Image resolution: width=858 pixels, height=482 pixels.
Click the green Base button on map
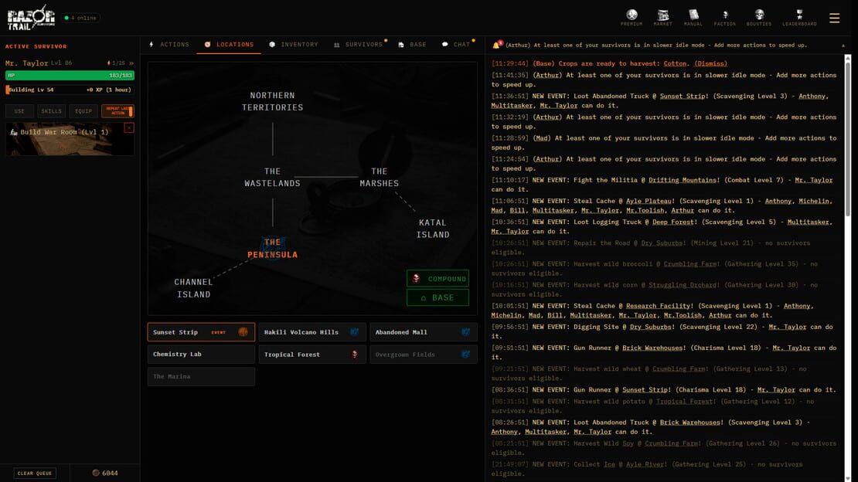tap(438, 297)
